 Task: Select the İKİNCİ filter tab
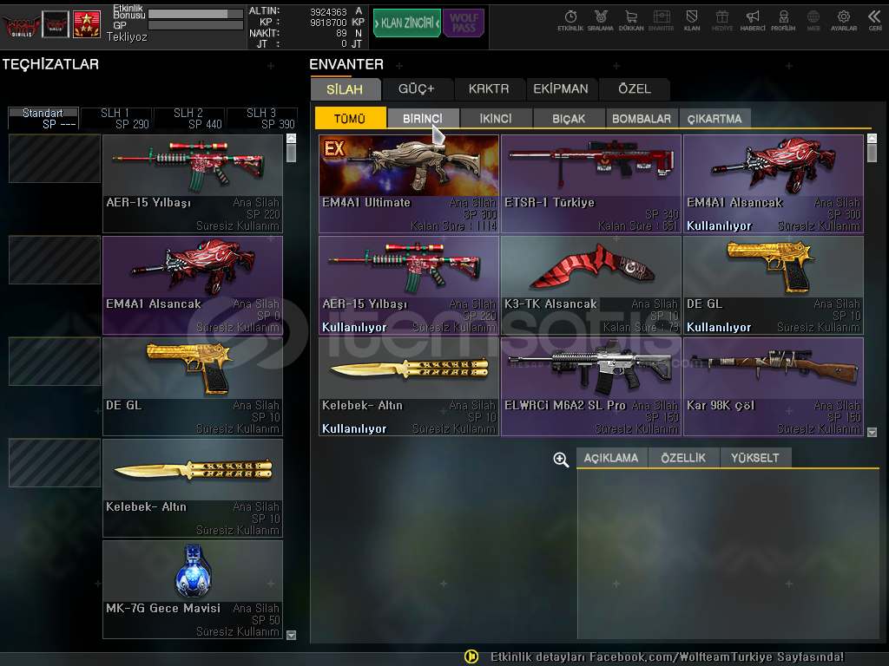[x=496, y=118]
